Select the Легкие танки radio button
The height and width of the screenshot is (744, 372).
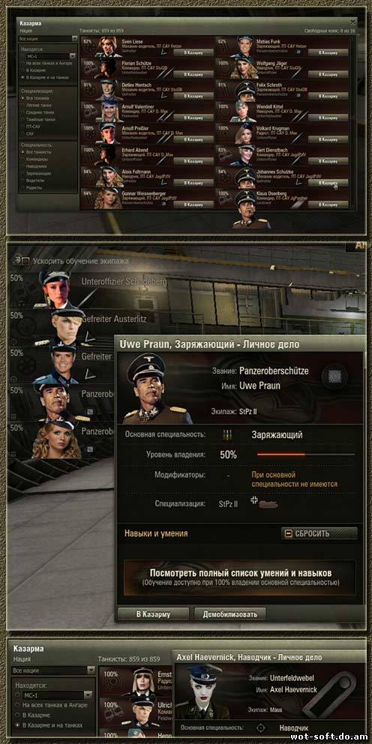pyautogui.click(x=22, y=105)
